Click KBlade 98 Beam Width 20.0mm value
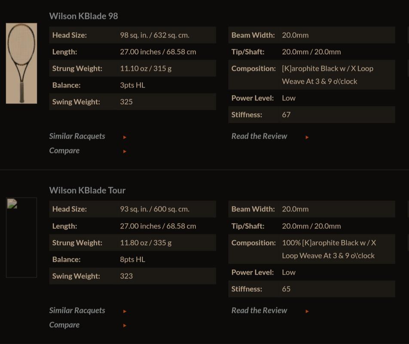The height and width of the screenshot is (344, 409). coord(295,35)
